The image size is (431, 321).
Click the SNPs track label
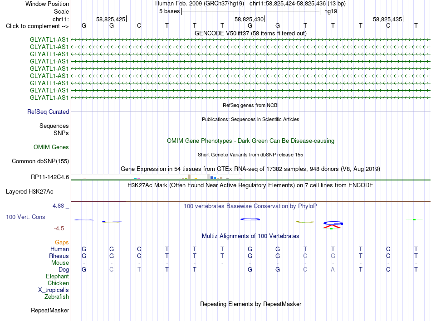point(61,133)
